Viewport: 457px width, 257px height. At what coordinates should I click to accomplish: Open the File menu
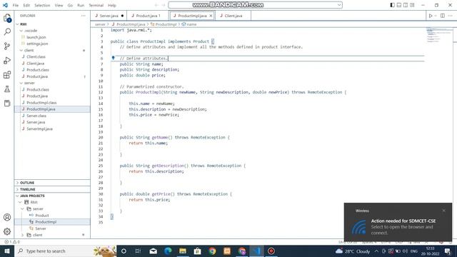16,5
